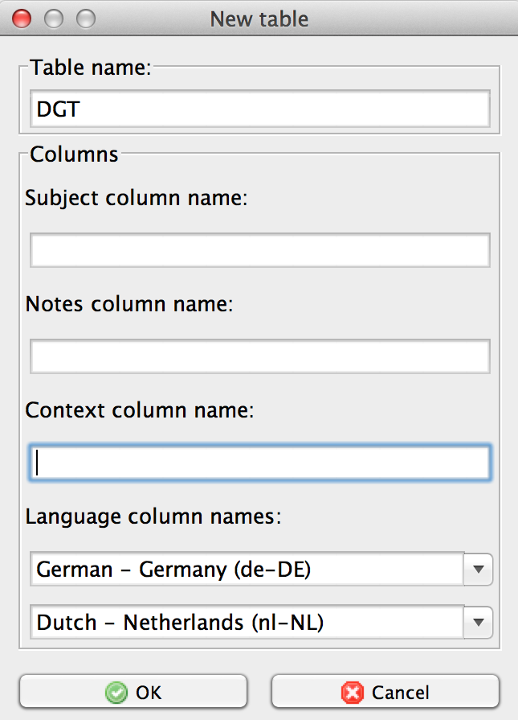Open the German - Germany (de-DE) combo box
Viewport: 518px width, 720px height.
click(247, 570)
